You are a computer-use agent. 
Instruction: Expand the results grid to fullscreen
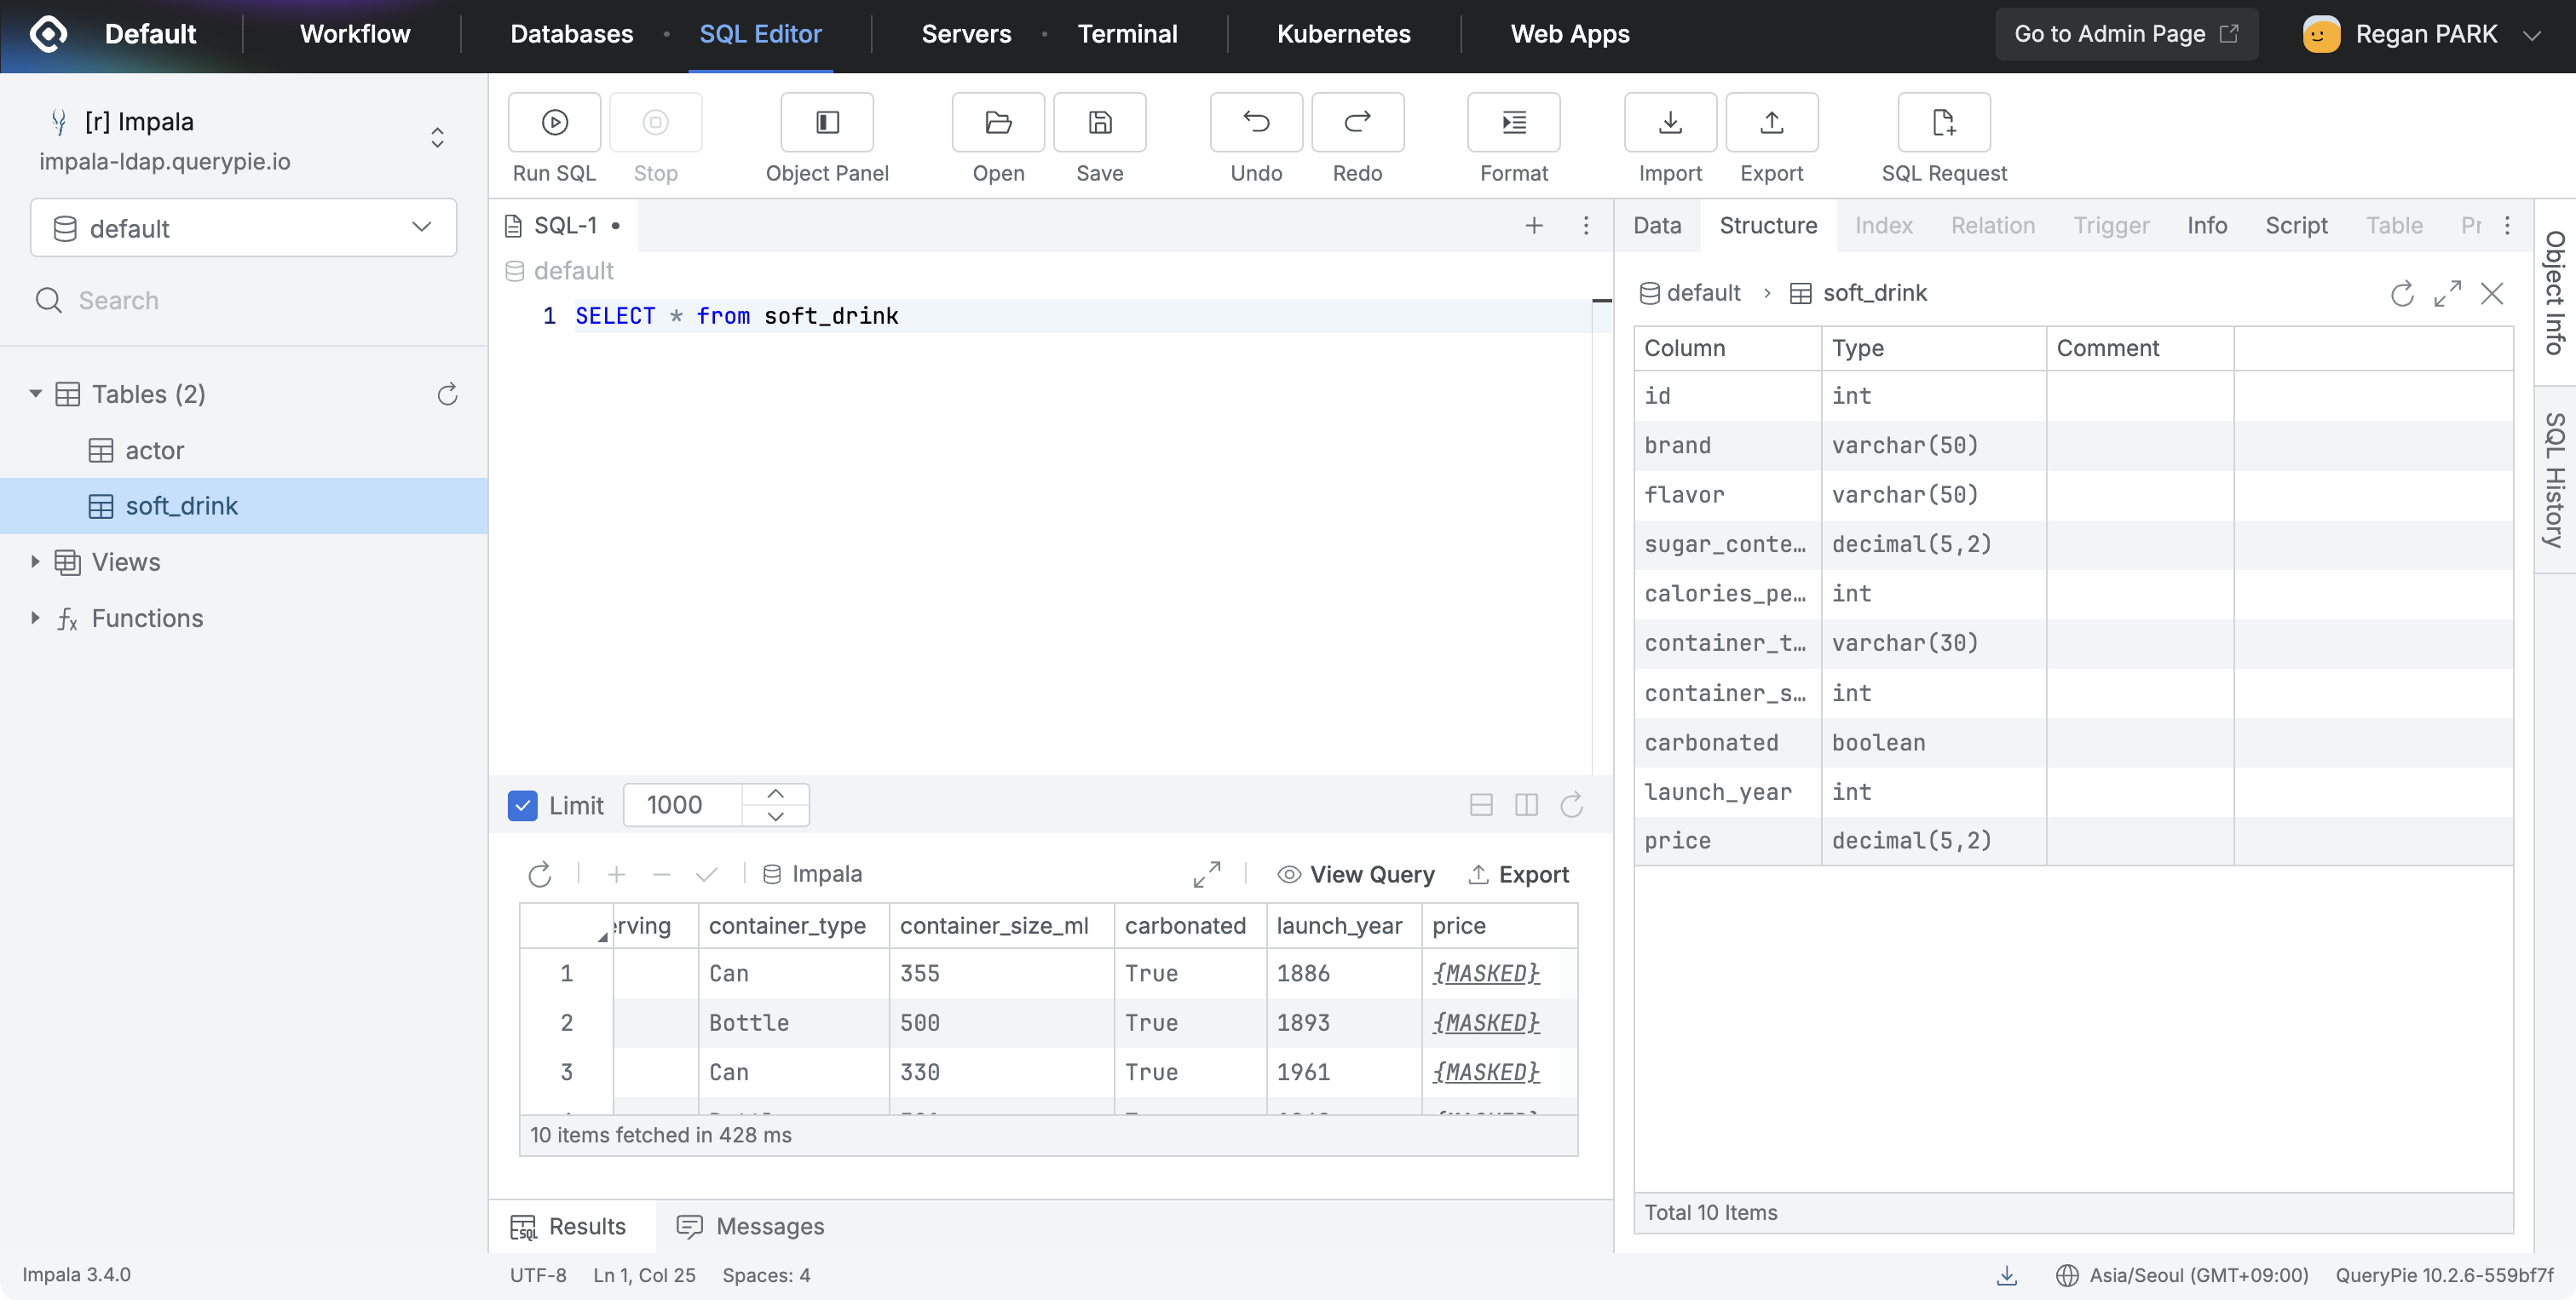[x=1207, y=874]
